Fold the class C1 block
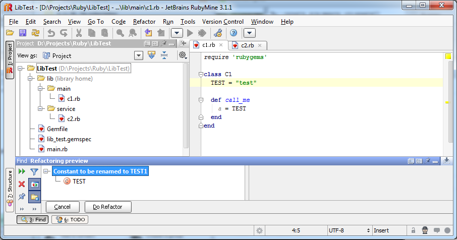Image resolution: width=457 pixels, height=240 pixels. pyautogui.click(x=201, y=74)
